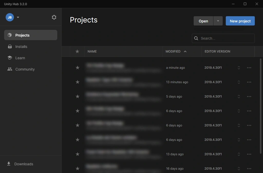Favorite the project modified a minute ago
Screen dimensions: 263x173
tap(78, 68)
